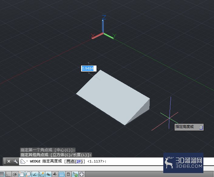
Task: Click the green Y axis of UCS icon
Action: [x=109, y=36]
